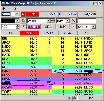Viewport: 104px width, 101px height.
Task: Select the MLCO 25.92 ask row
Action: tap(77, 87)
